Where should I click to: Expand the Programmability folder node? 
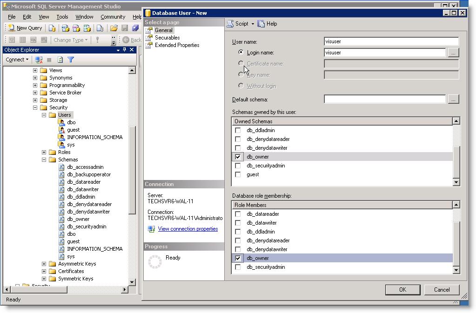35,85
